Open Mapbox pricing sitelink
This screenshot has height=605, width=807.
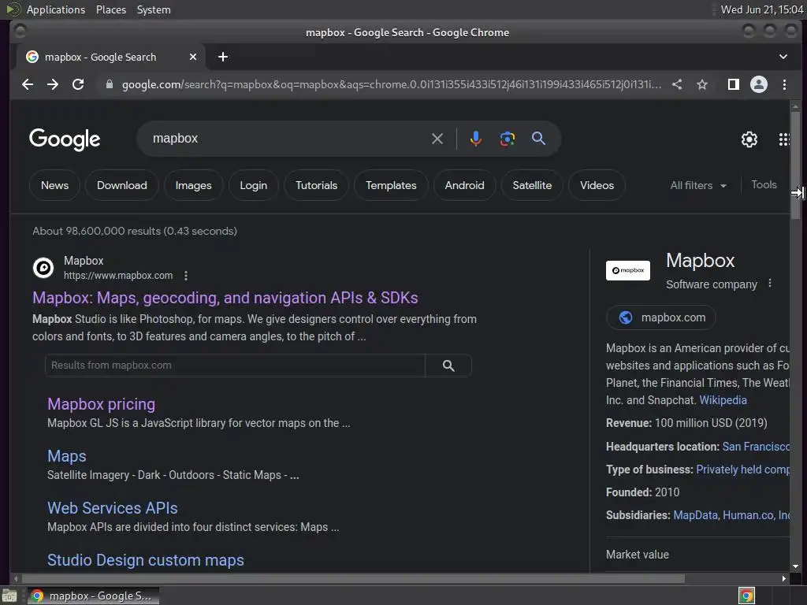(x=102, y=404)
